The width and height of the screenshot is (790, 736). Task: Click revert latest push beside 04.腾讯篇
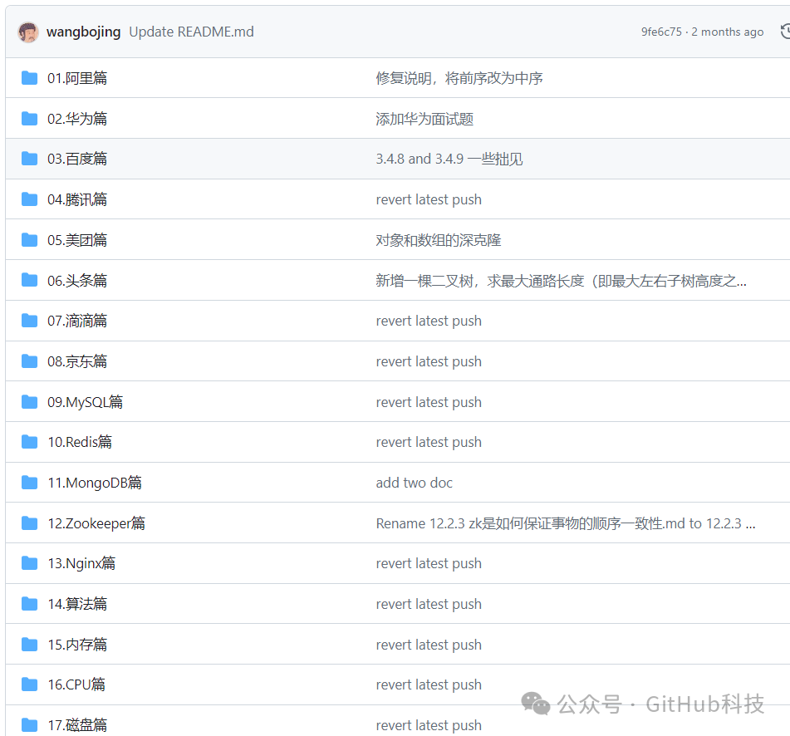(x=429, y=199)
